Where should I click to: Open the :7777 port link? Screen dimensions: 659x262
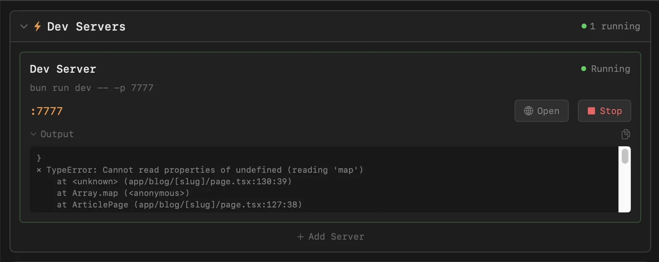pos(46,111)
